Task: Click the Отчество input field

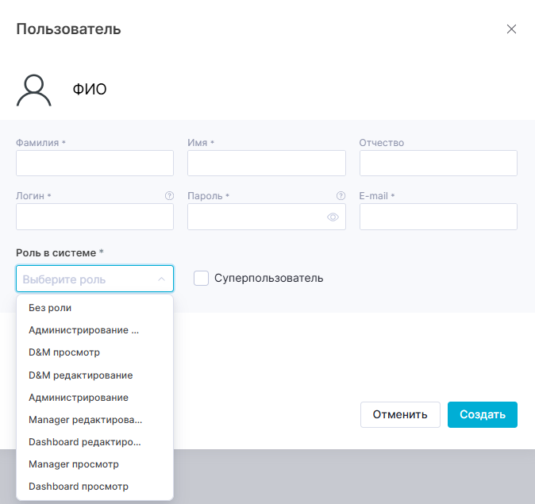Action: tap(438, 164)
